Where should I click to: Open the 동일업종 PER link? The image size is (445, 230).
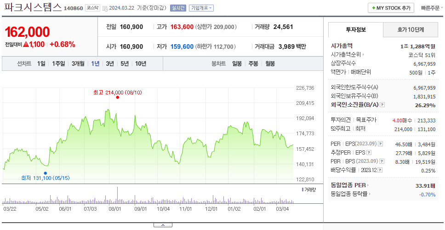[350, 185]
